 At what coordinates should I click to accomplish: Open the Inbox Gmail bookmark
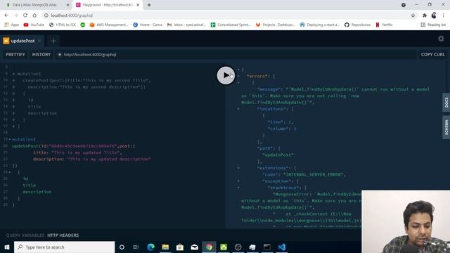pyautogui.click(x=186, y=25)
